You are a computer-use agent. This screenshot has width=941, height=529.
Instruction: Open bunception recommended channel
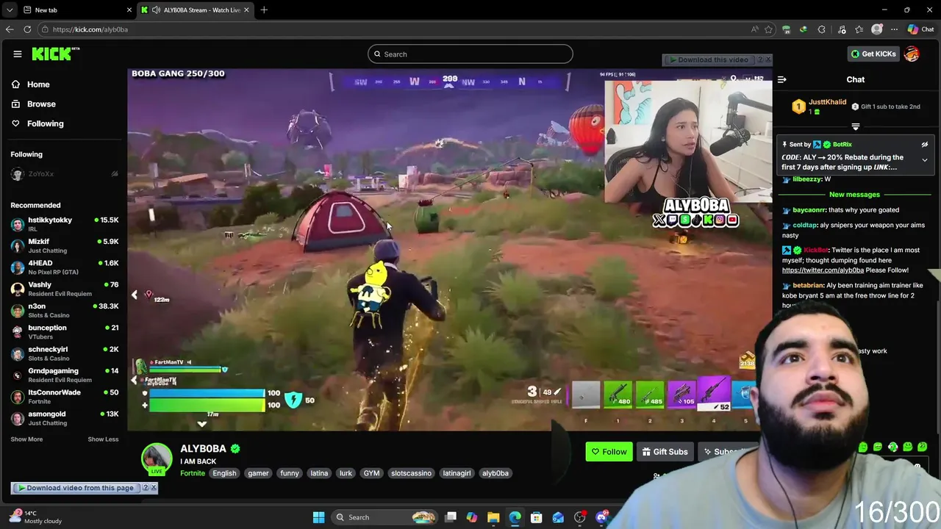click(64, 331)
